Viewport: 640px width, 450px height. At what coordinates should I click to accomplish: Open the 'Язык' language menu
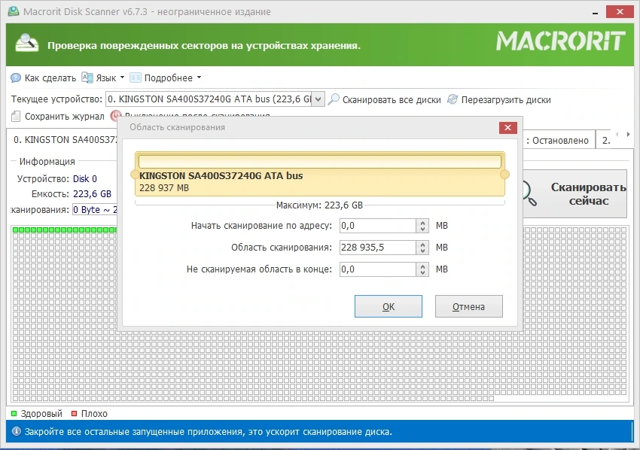click(x=103, y=78)
